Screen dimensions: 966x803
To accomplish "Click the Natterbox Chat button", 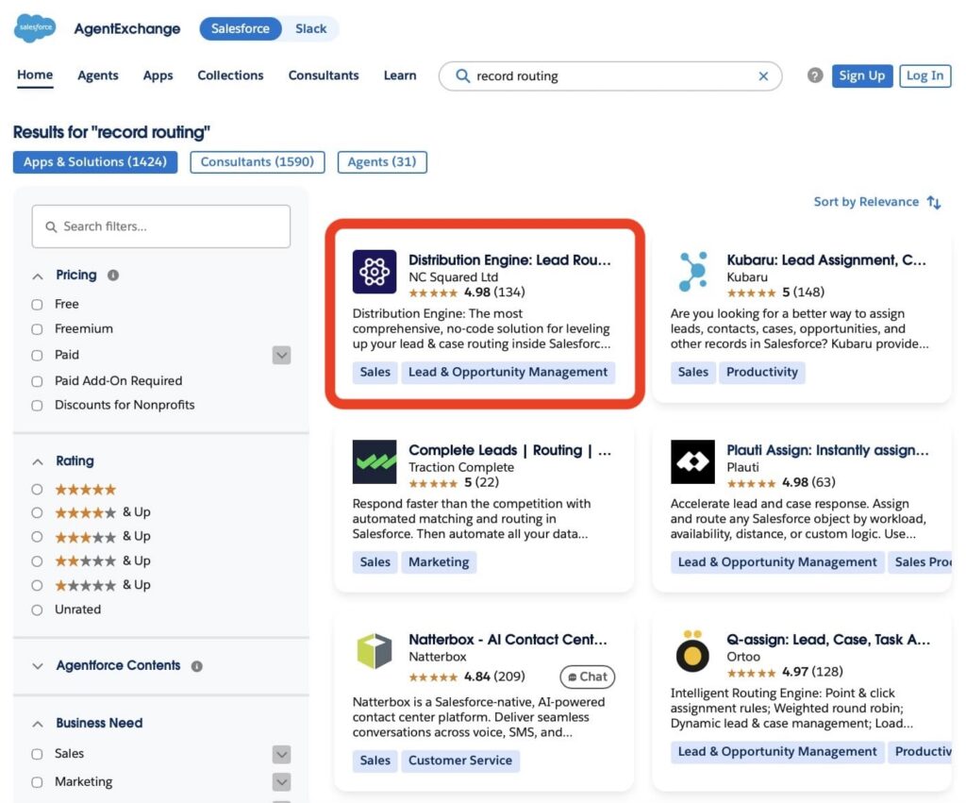I will coord(587,677).
